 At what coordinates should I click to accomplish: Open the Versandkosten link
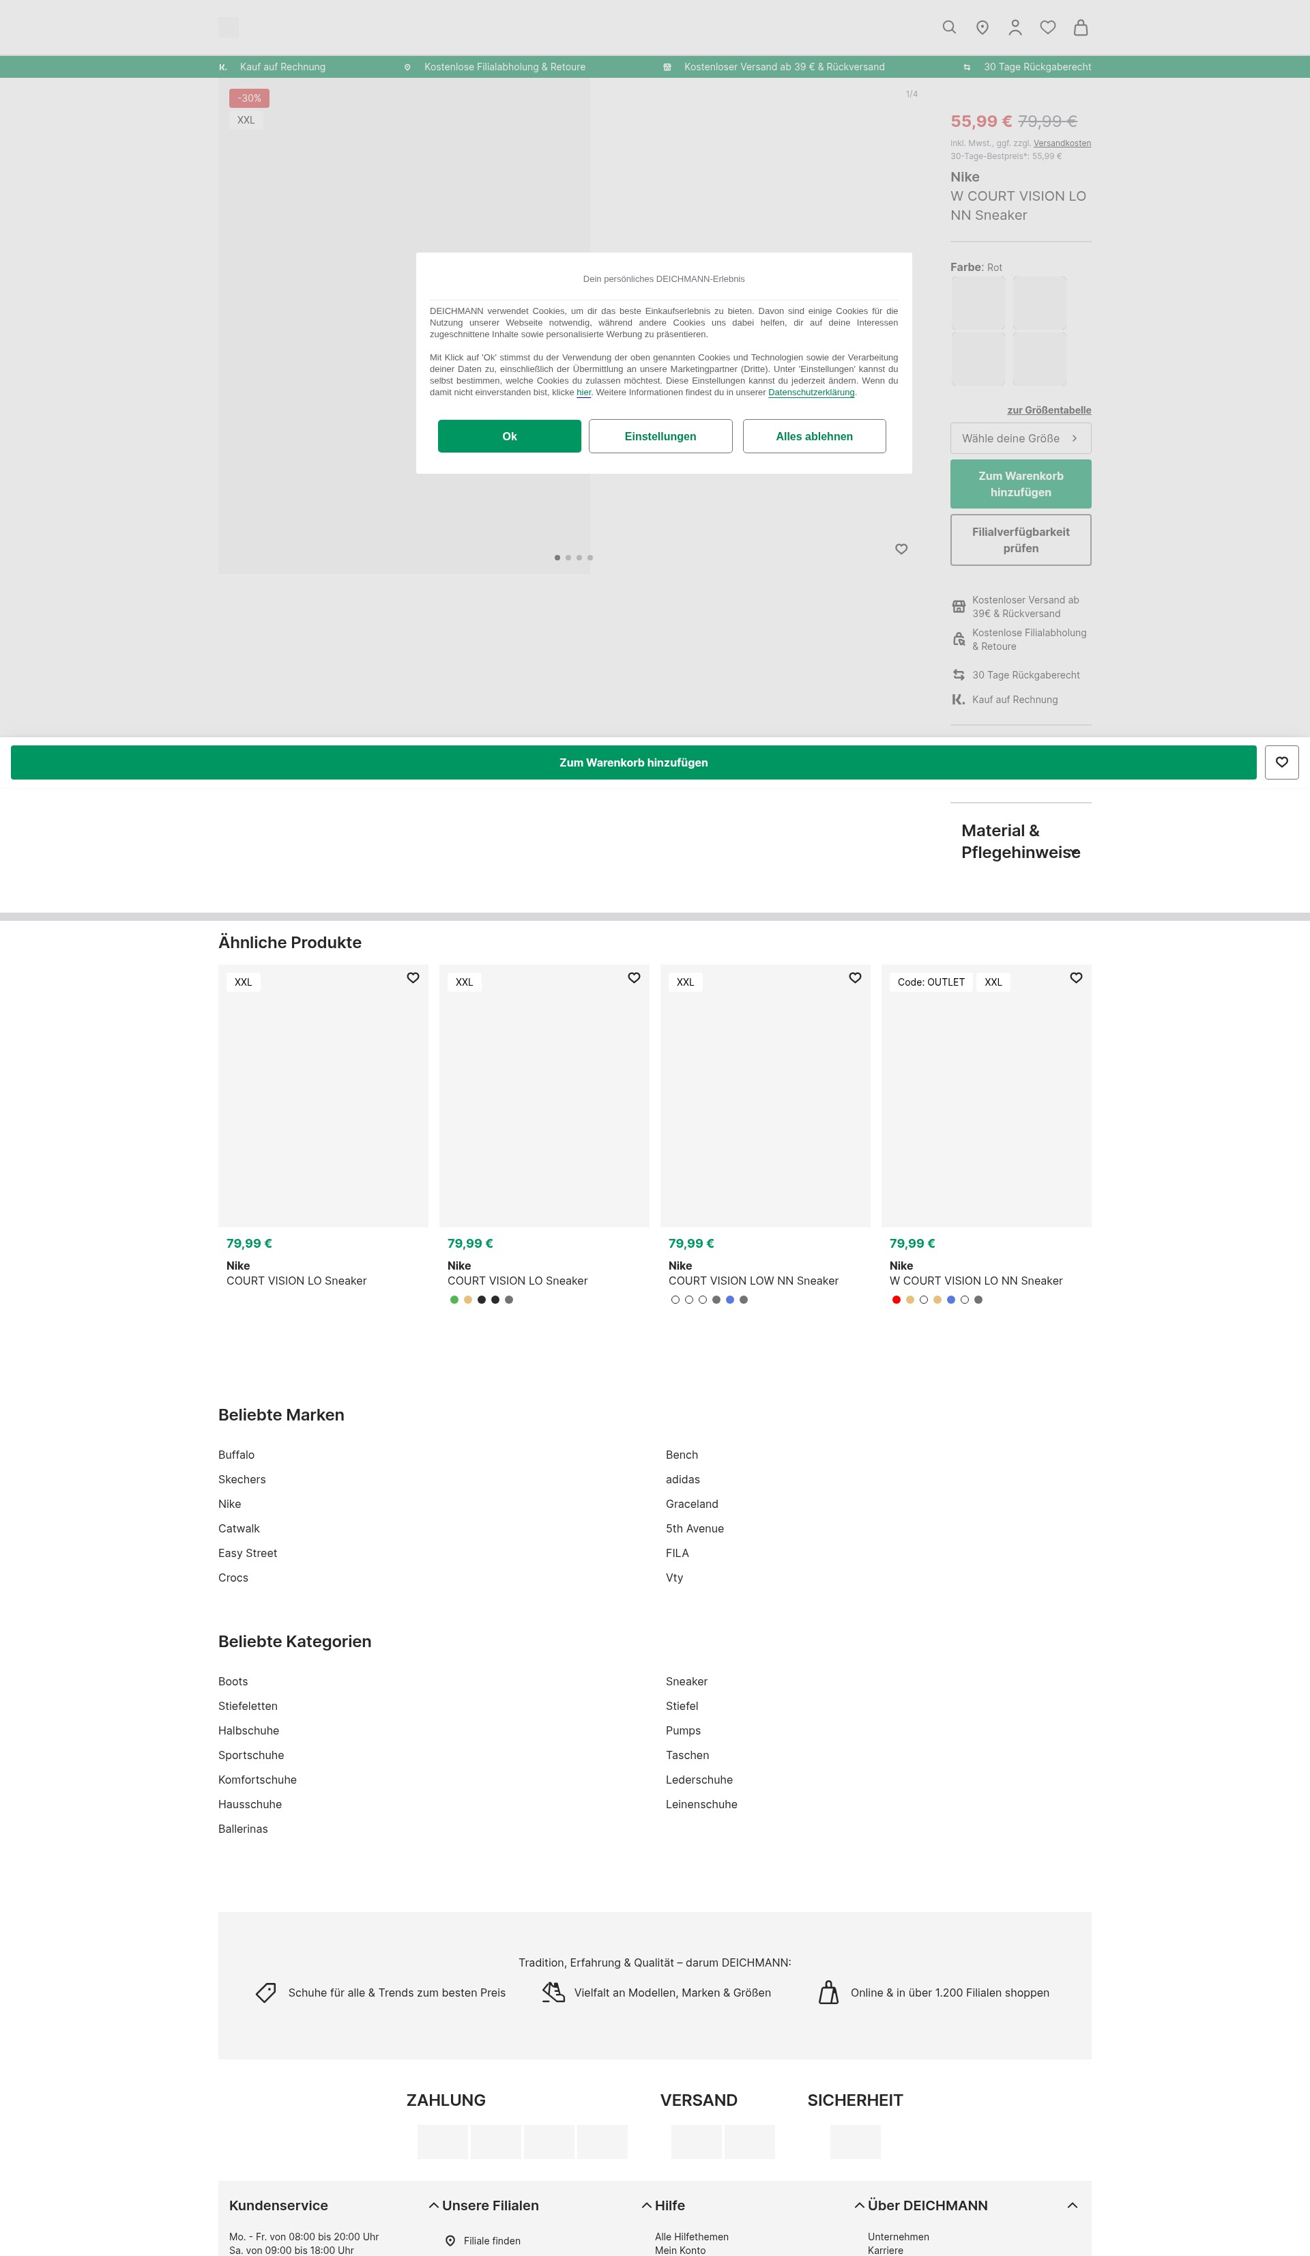pos(1062,143)
